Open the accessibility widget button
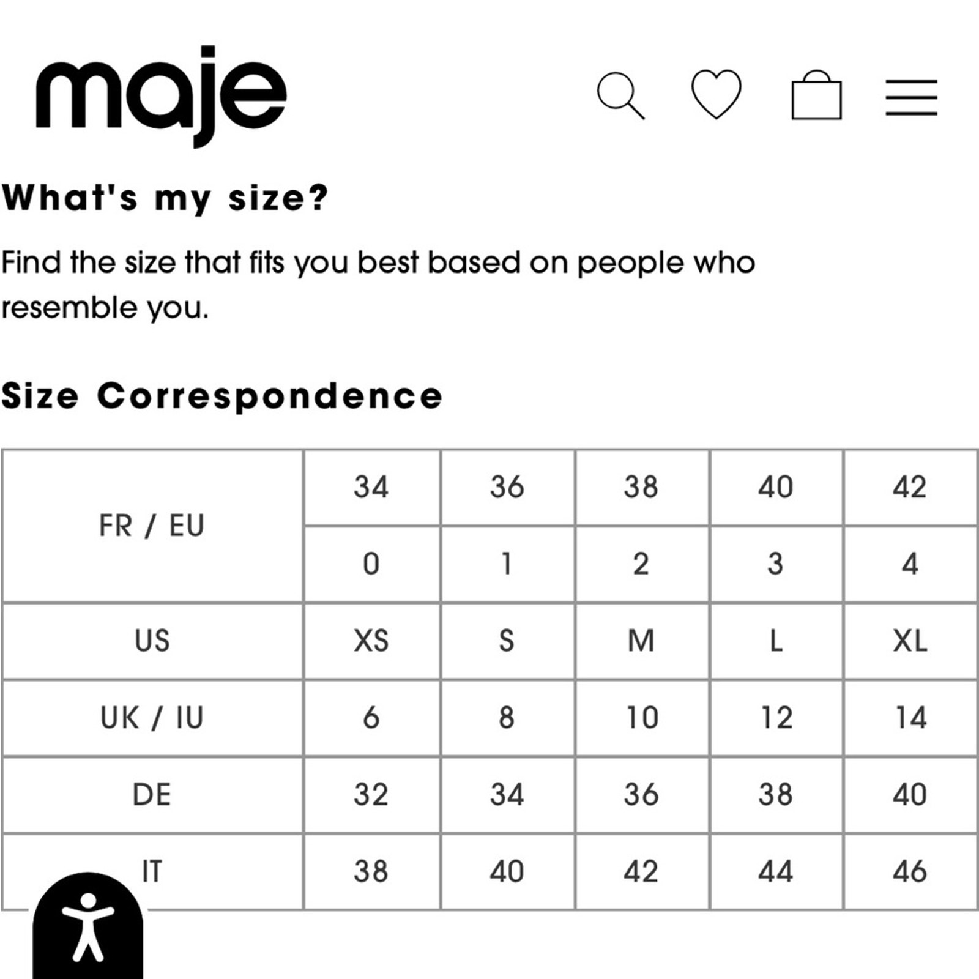This screenshot has height=979, width=979. pyautogui.click(x=88, y=926)
